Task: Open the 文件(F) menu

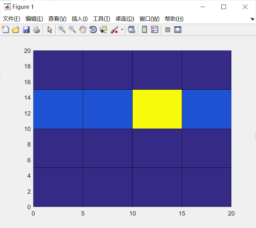Action: pos(12,19)
